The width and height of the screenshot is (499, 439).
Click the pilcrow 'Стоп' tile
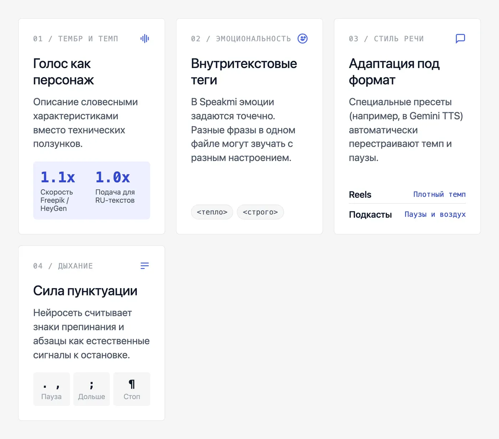tap(132, 389)
